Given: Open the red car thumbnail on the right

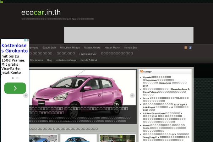Looking at the screenshot, I should (x=118, y=138).
